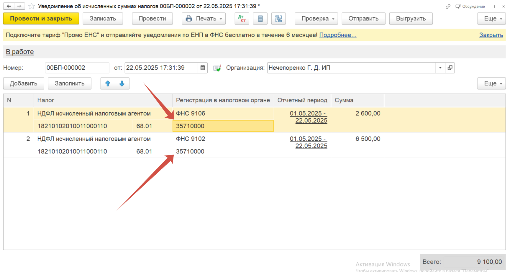Image resolution: width=510 pixels, height=272 pixels.
Task: Expand the Организация dropdown list
Action: 440,68
